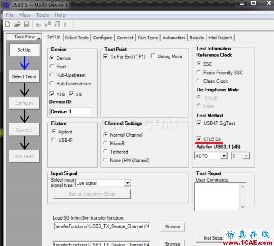Image resolution: width=274 pixels, height=246 pixels.
Task: Select the Device radio button
Action: (x=51, y=58)
